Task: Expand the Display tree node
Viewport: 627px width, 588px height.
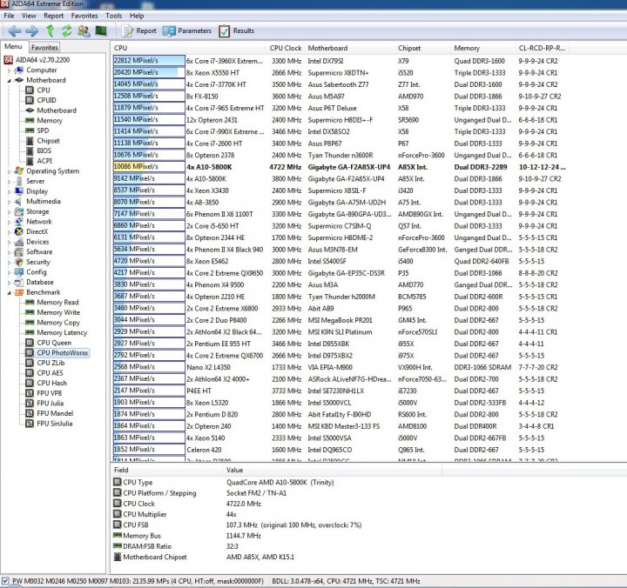Action: tap(10, 191)
